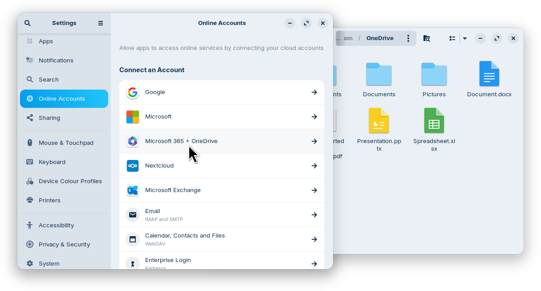Click the Nextcloud logo icon
Screen dimensions: 541x291
(133, 166)
